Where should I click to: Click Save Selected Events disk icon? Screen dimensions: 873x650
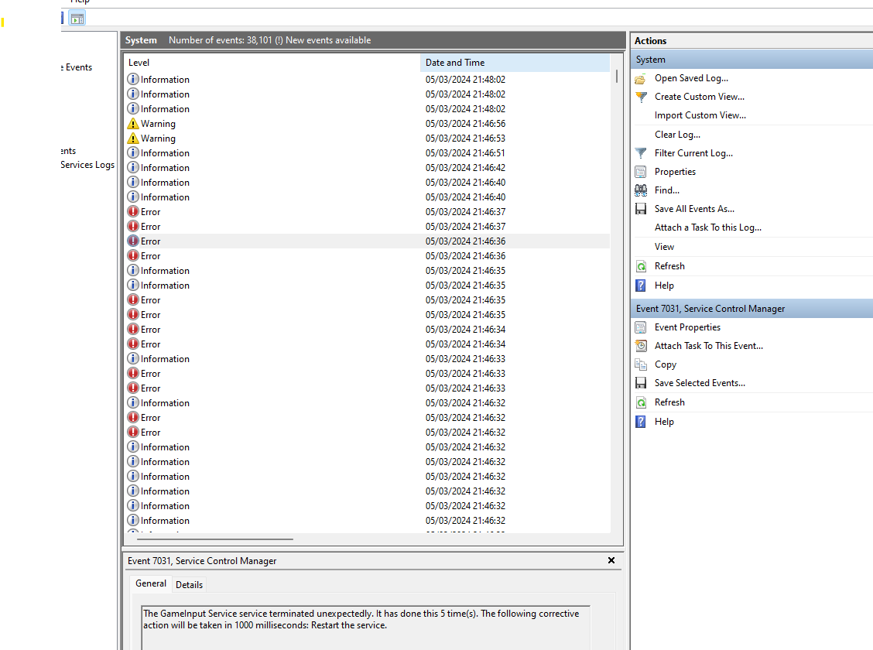pyautogui.click(x=640, y=383)
